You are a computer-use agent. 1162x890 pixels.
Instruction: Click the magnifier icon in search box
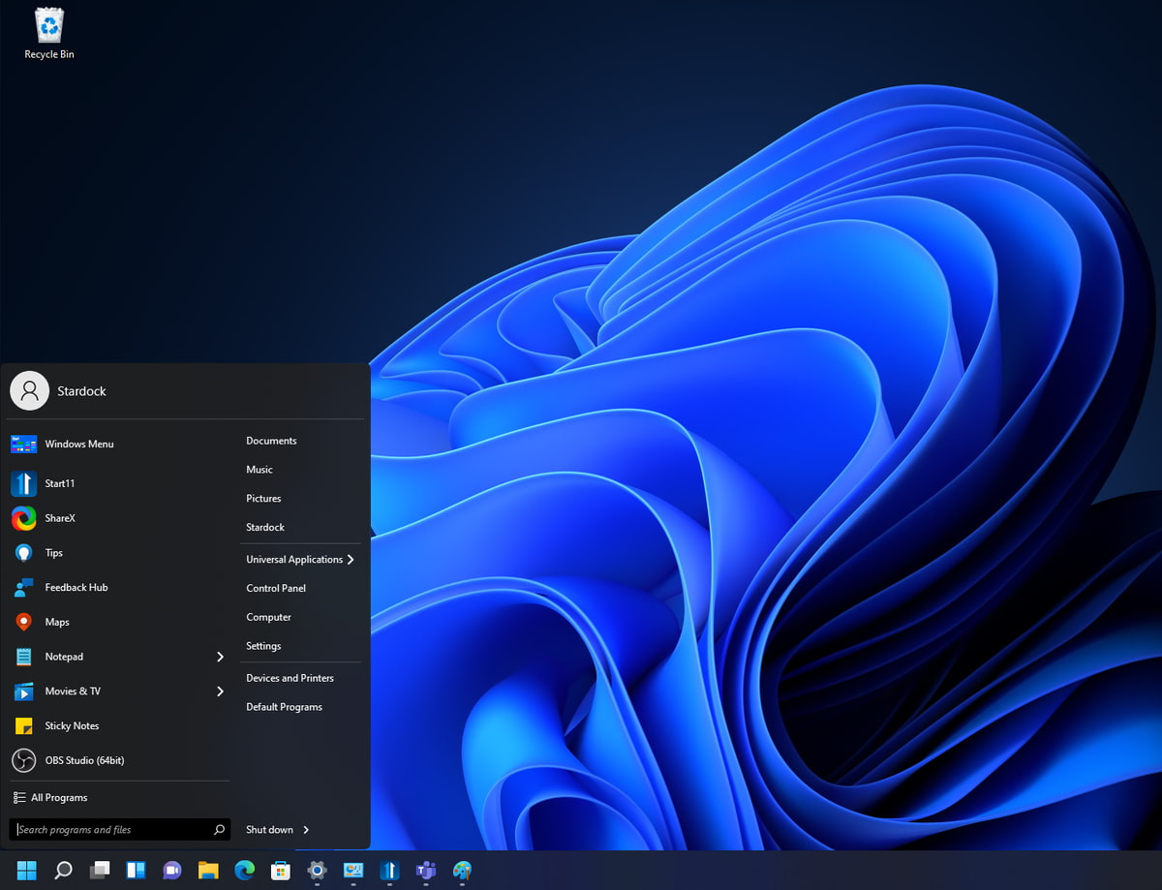point(220,829)
